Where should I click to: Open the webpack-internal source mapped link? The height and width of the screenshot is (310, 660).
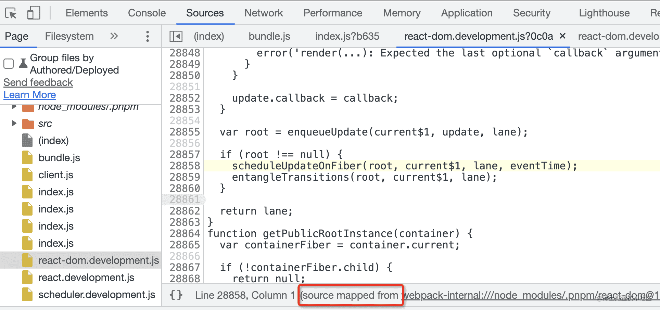pyautogui.click(x=531, y=295)
